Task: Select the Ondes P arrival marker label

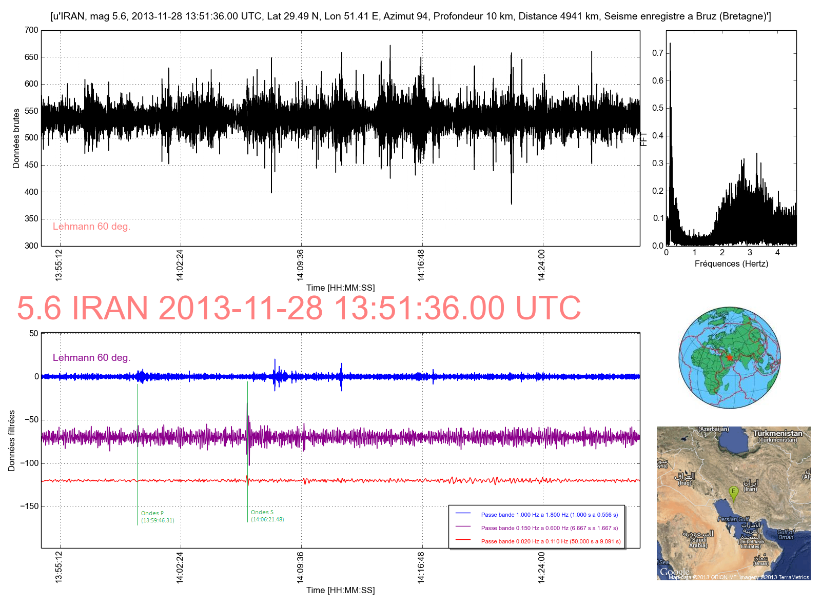Action: [152, 514]
